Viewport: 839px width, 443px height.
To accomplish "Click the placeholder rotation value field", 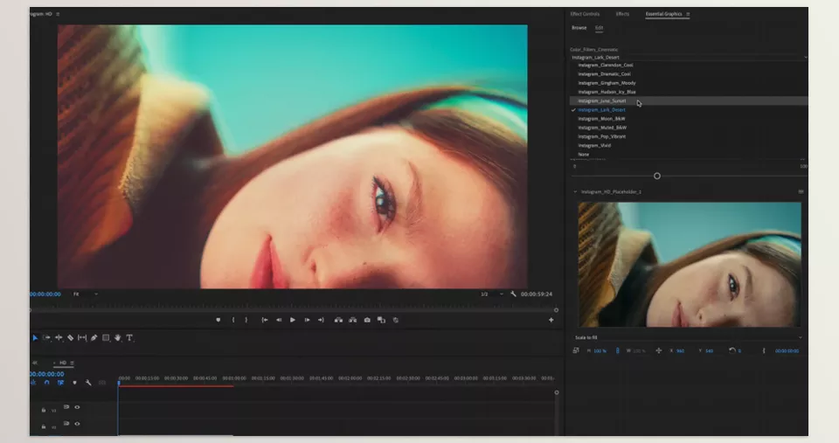I will click(739, 351).
